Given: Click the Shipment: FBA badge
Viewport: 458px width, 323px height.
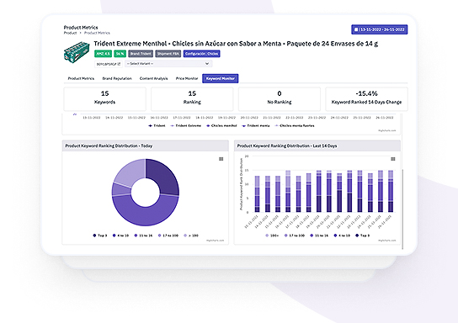Looking at the screenshot, I should [168, 54].
